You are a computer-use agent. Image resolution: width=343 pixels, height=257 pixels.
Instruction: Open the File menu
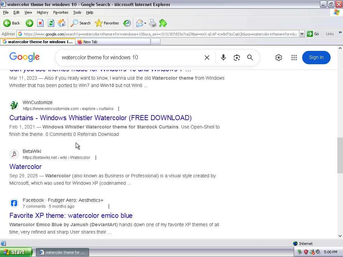[x=6, y=12]
